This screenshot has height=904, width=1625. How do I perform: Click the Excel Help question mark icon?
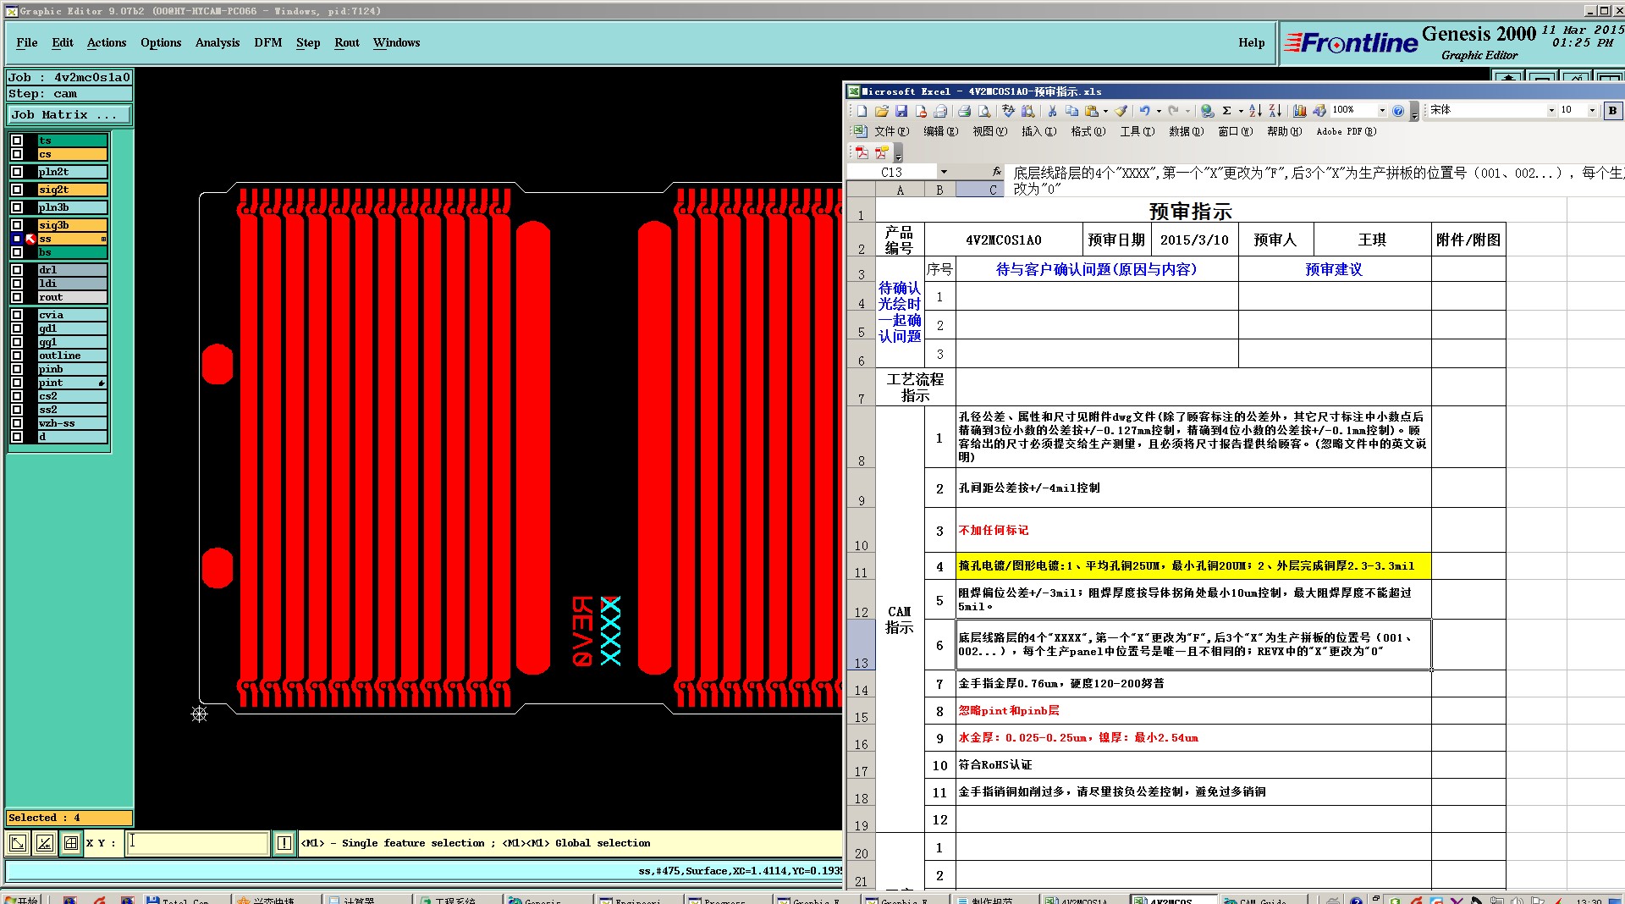(1398, 111)
